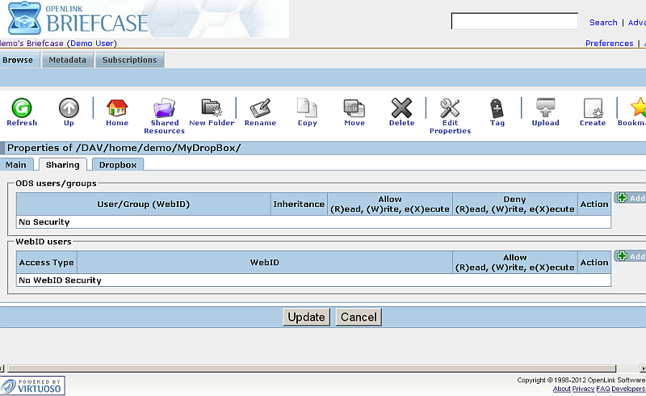Open Shared Resources icon
This screenshot has height=396, width=646.
click(164, 108)
